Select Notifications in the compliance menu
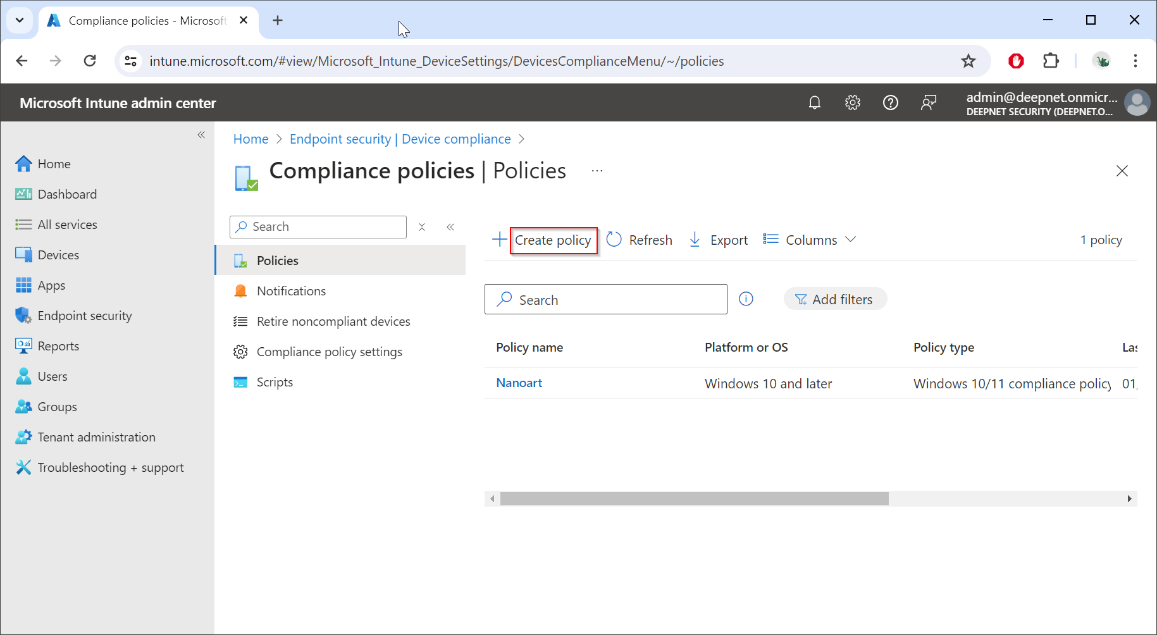Screen dimensions: 1157x635 pyautogui.click(x=291, y=291)
